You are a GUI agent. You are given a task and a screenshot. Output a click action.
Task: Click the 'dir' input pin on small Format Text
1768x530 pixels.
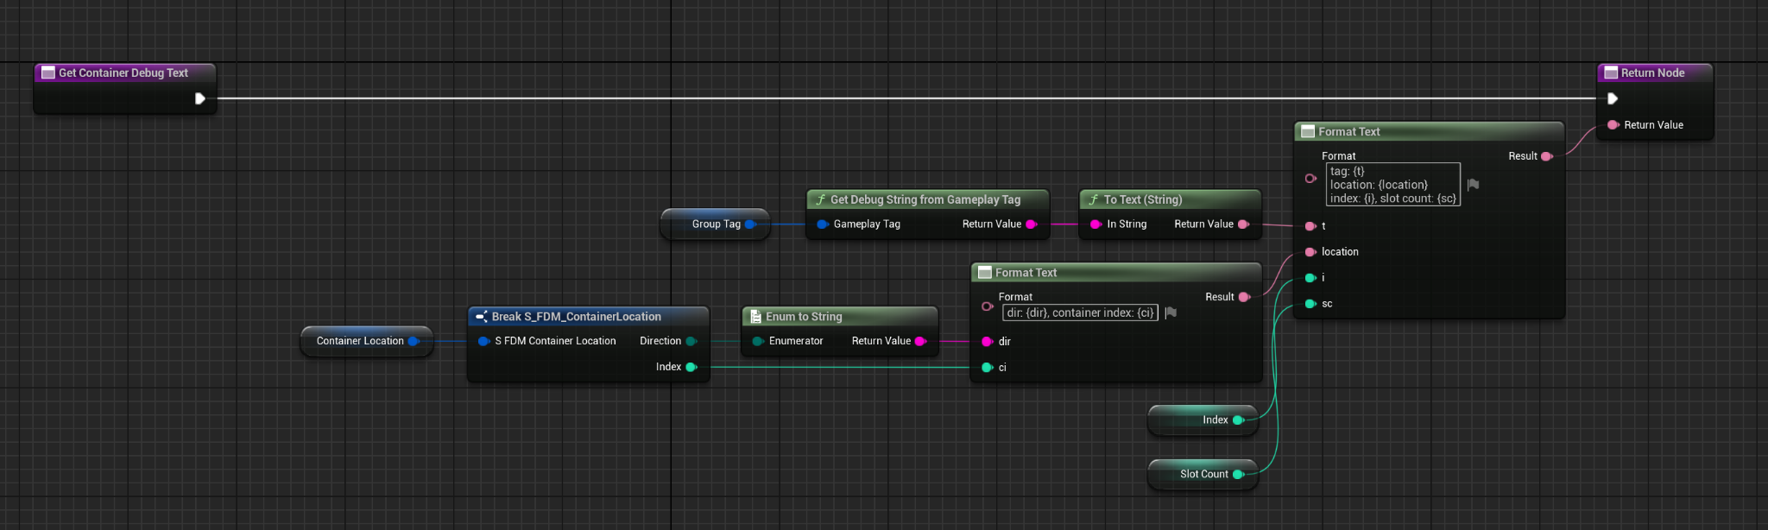pyautogui.click(x=988, y=342)
